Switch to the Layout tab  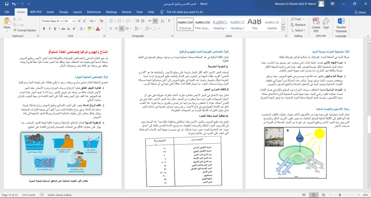point(78,12)
